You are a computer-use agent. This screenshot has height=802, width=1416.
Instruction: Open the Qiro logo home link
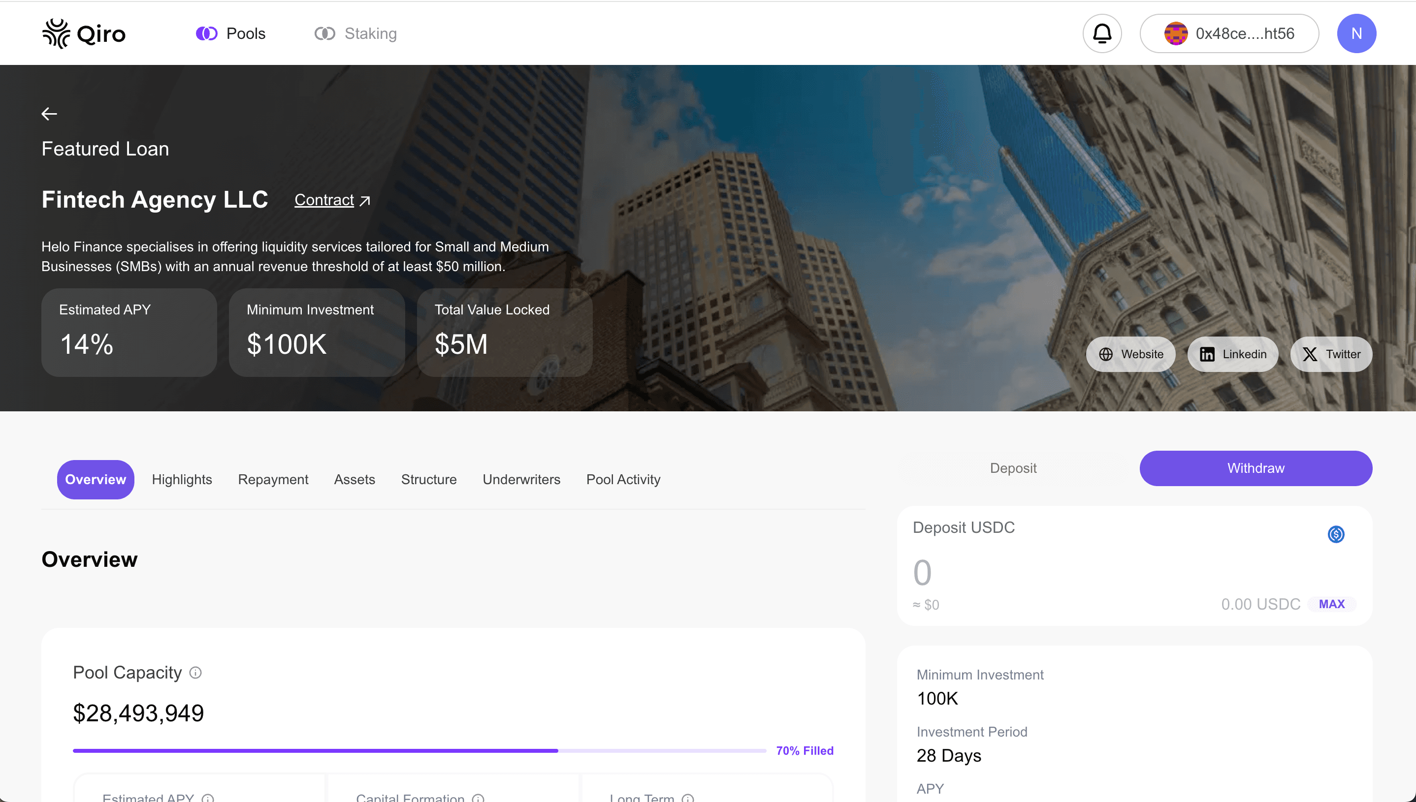tap(84, 33)
